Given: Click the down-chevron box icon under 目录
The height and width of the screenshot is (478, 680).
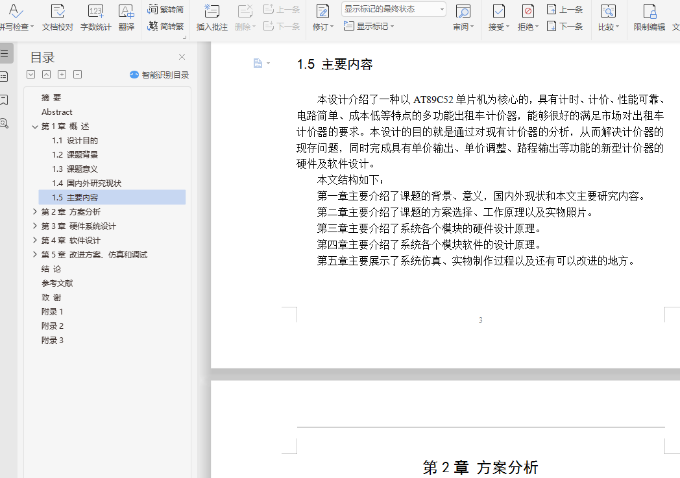Looking at the screenshot, I should [x=30, y=75].
